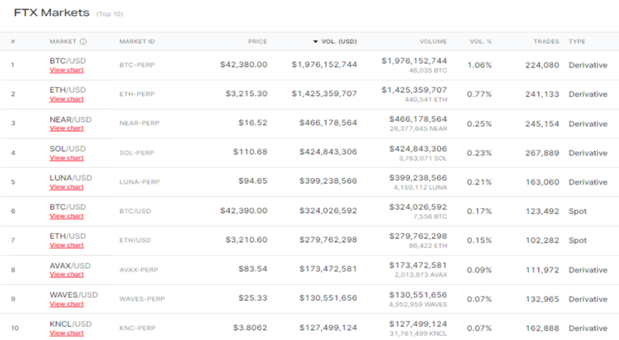Click the TYPE column header

point(577,41)
